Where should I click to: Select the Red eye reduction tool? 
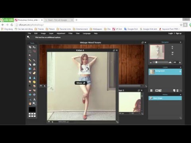point(30,90)
